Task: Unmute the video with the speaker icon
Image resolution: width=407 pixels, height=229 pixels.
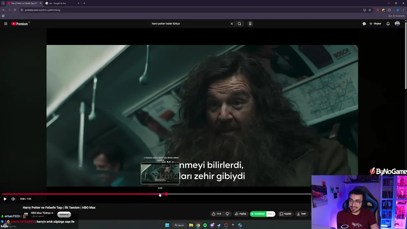Action: point(13,199)
